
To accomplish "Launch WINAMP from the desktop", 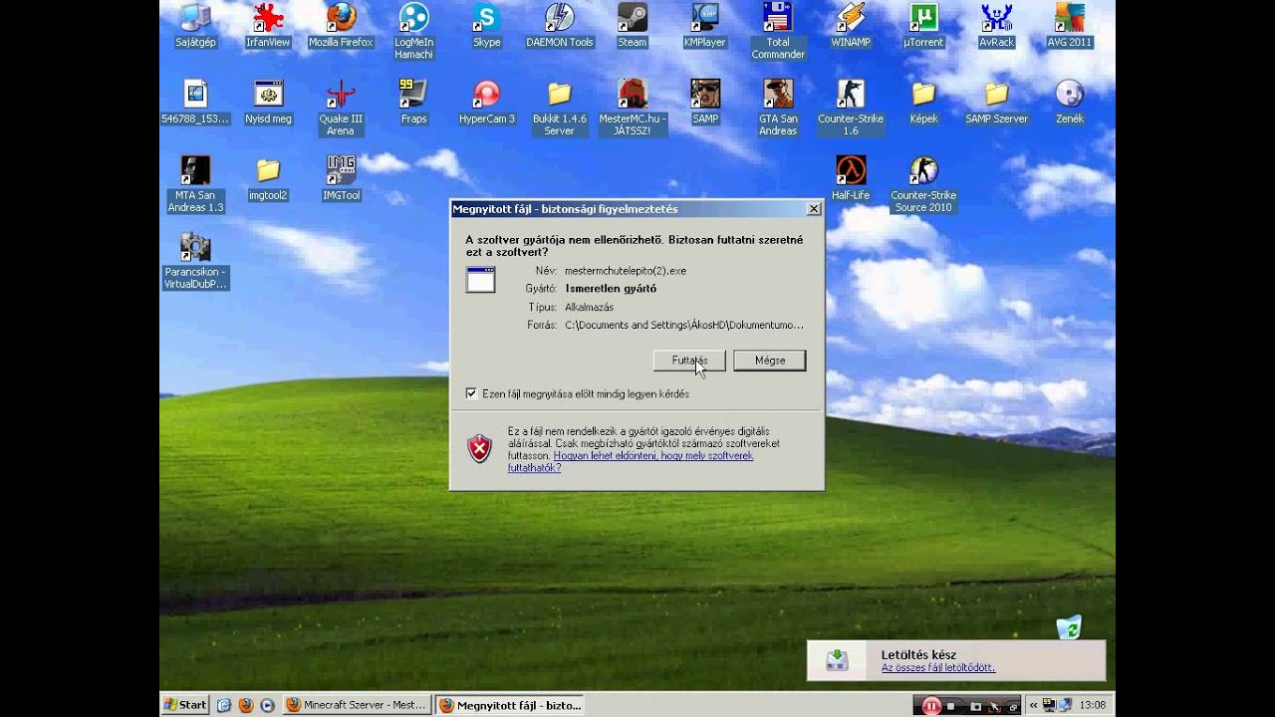I will [x=851, y=25].
